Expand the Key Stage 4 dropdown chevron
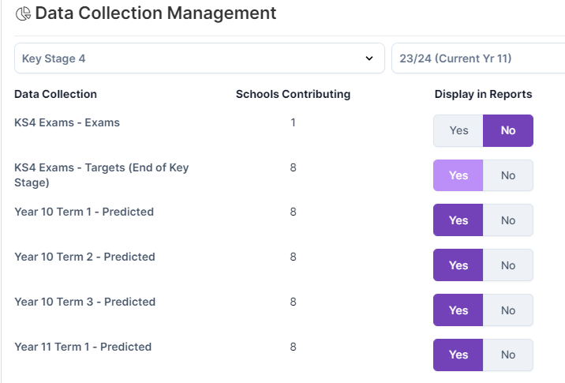 [x=369, y=58]
